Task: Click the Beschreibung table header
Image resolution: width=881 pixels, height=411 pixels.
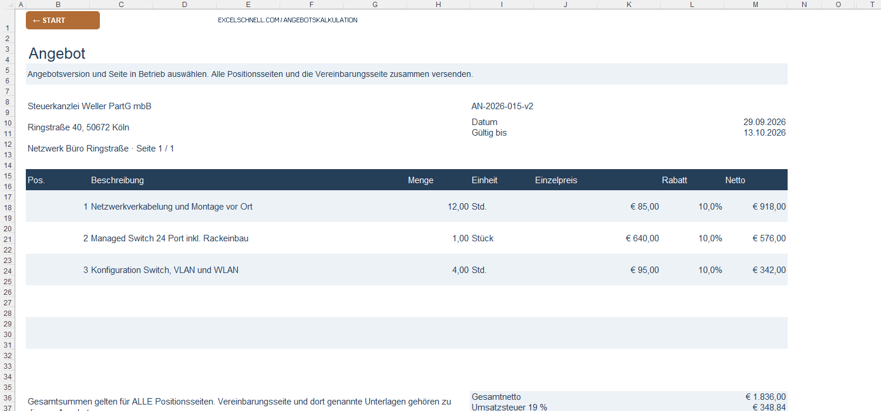Action: (117, 180)
